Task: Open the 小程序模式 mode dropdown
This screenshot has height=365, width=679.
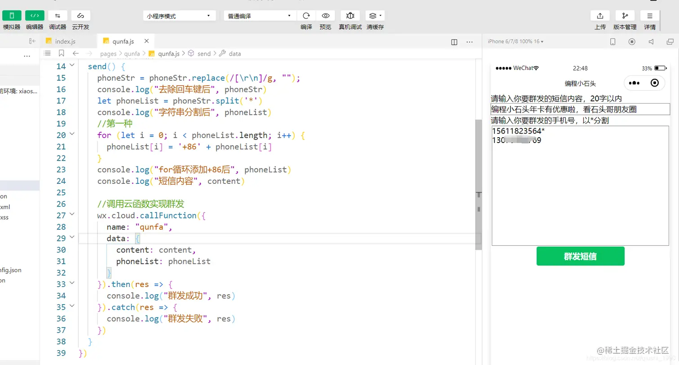Action: (x=179, y=16)
